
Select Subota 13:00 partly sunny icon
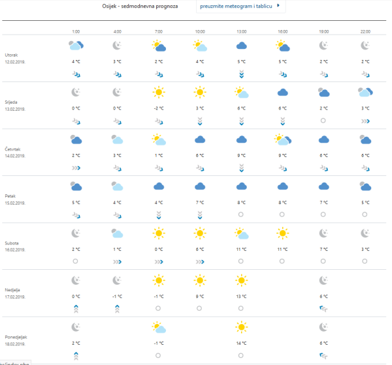[241, 233]
